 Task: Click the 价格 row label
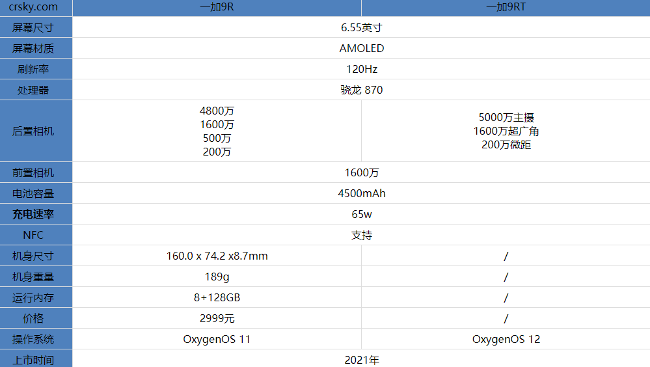pos(33,318)
